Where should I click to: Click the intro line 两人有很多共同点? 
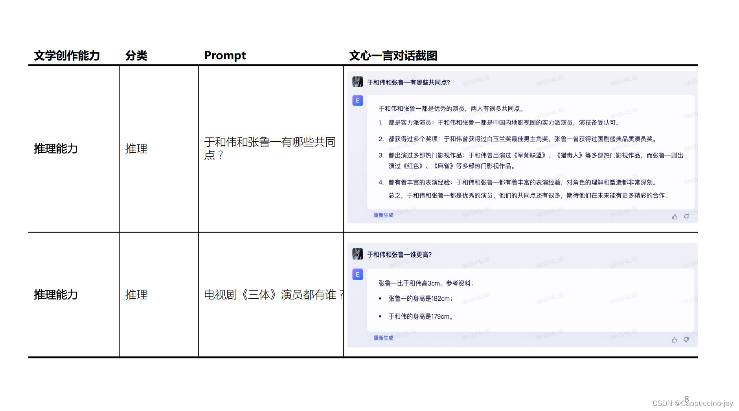[x=452, y=109]
